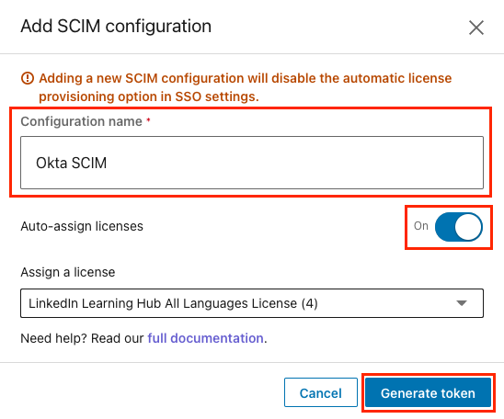Click the Need help? Read our text
This screenshot has width=504, height=419.
(82, 338)
